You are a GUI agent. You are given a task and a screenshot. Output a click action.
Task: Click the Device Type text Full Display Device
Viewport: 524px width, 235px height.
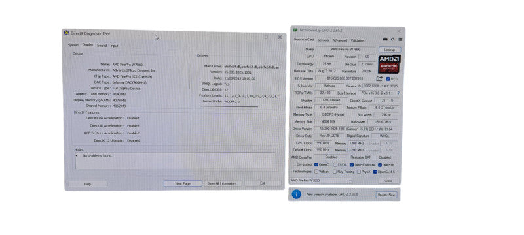click(x=126, y=89)
